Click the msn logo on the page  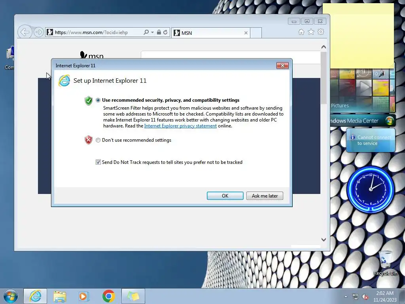point(92,55)
